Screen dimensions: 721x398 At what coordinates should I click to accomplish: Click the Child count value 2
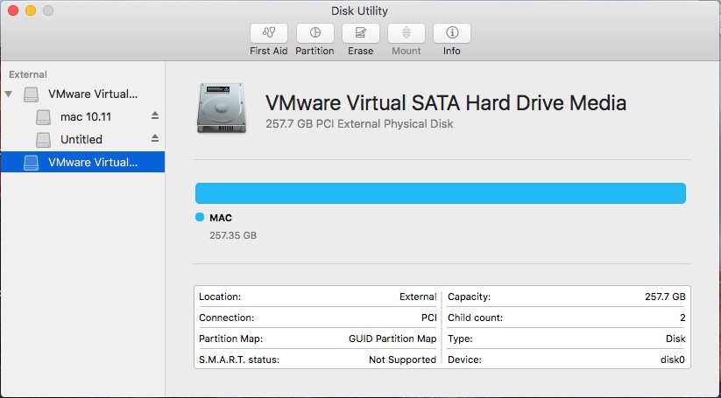tap(682, 318)
